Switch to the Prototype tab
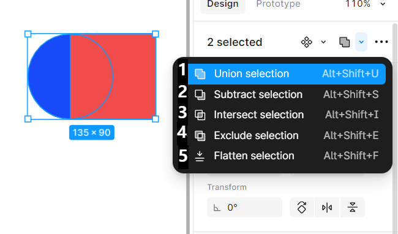 coord(278,4)
